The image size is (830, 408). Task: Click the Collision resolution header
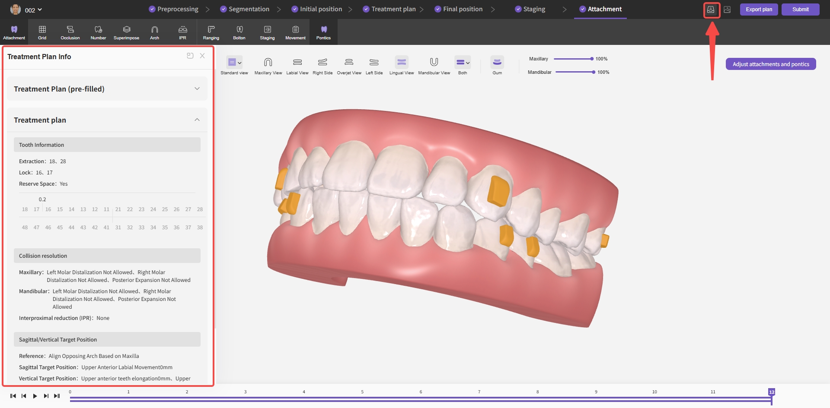[107, 256]
